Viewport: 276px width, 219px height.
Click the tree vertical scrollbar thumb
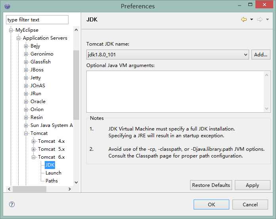[x=76, y=85]
